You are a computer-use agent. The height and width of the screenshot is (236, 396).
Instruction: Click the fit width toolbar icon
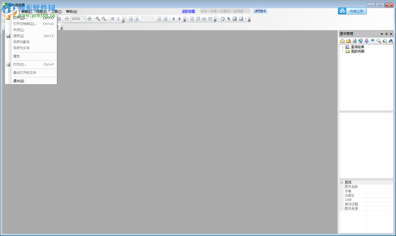click(x=118, y=19)
